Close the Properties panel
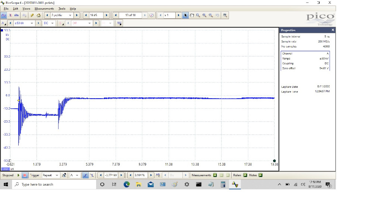Screen dimensions: 373x210 [x=333, y=30]
